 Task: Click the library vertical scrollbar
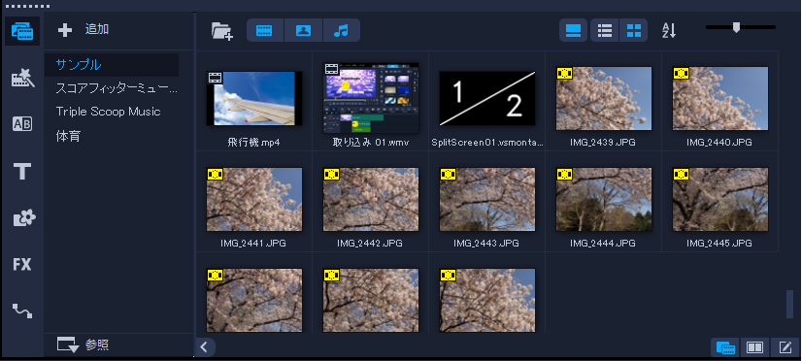coord(789,304)
